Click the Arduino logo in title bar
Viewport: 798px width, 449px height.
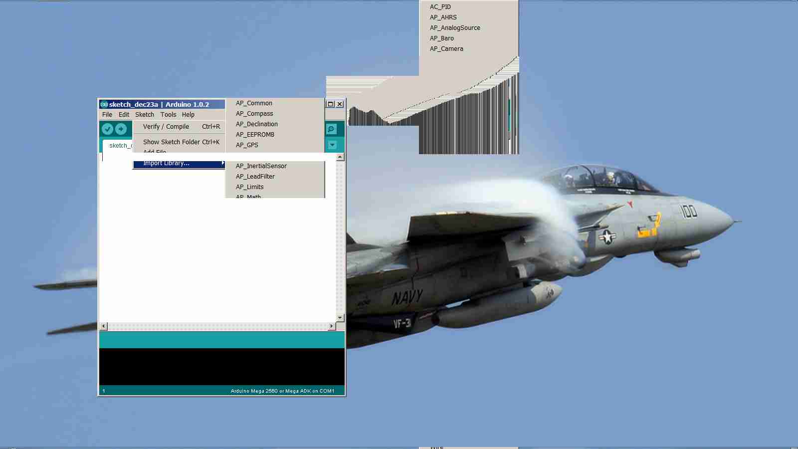point(104,104)
